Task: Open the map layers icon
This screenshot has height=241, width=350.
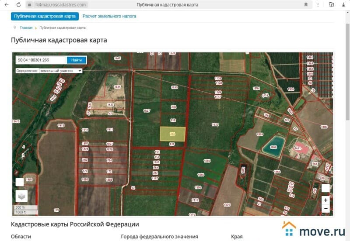Action: click(x=21, y=196)
